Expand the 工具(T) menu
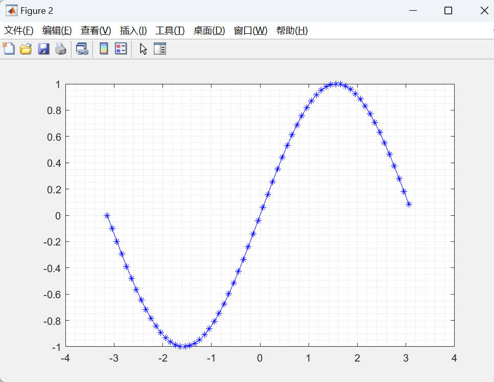 (170, 31)
